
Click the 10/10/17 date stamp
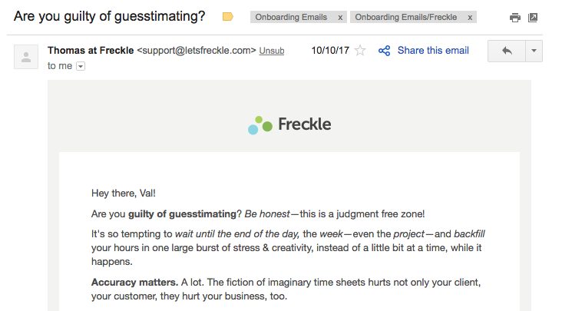point(330,51)
